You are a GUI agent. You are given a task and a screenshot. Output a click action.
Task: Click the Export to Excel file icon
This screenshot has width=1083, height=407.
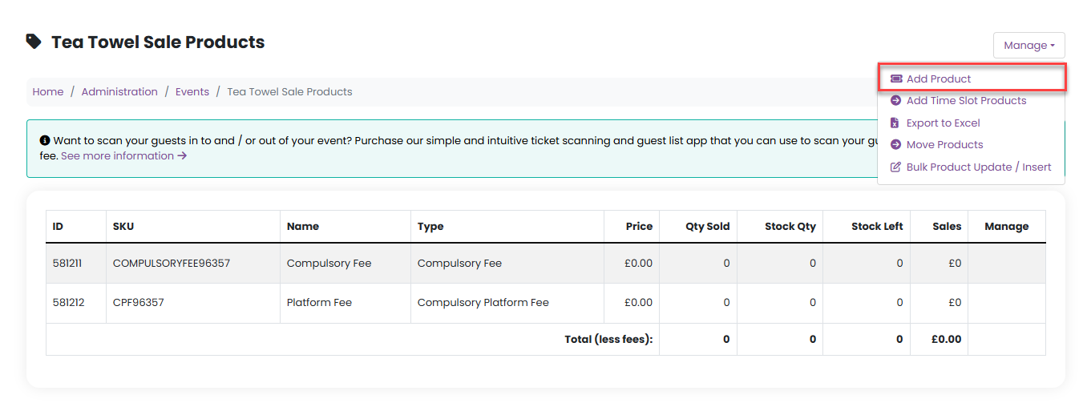(x=896, y=123)
